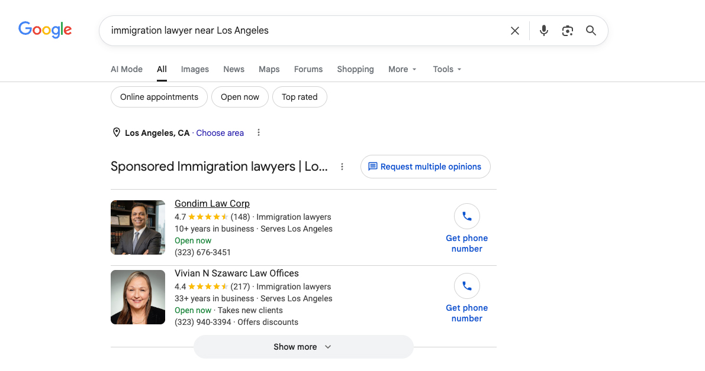Switch to Images tab
This screenshot has height=371, width=705.
coord(195,69)
